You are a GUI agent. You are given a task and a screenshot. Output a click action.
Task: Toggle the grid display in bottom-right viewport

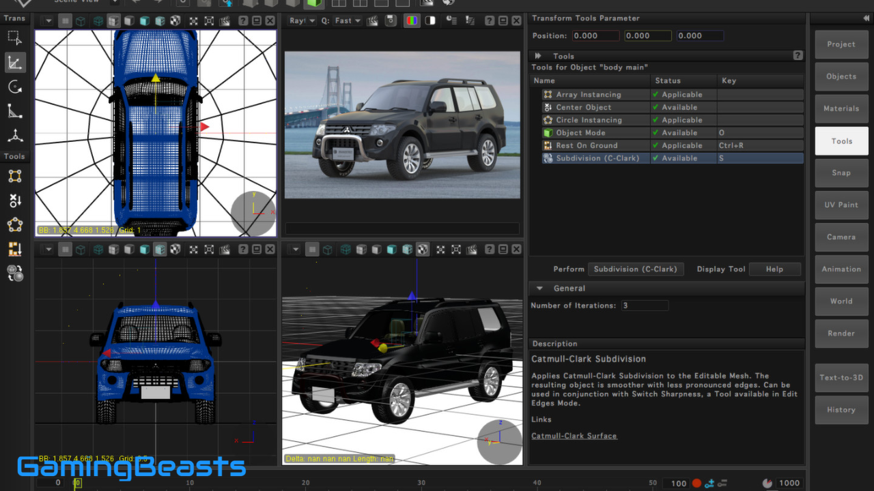pos(311,250)
